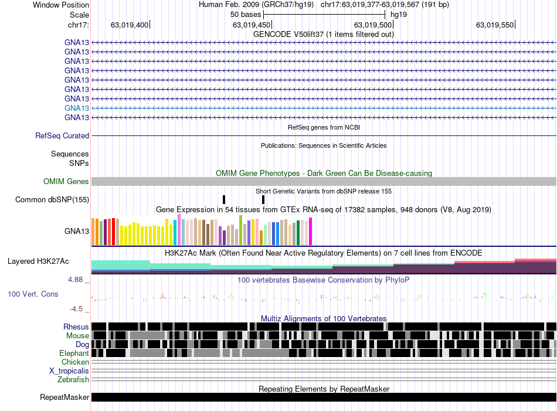
Task: Click the Human Feb. 2009 (GRCh37/hg19) assembly text
Action: (x=256, y=5)
